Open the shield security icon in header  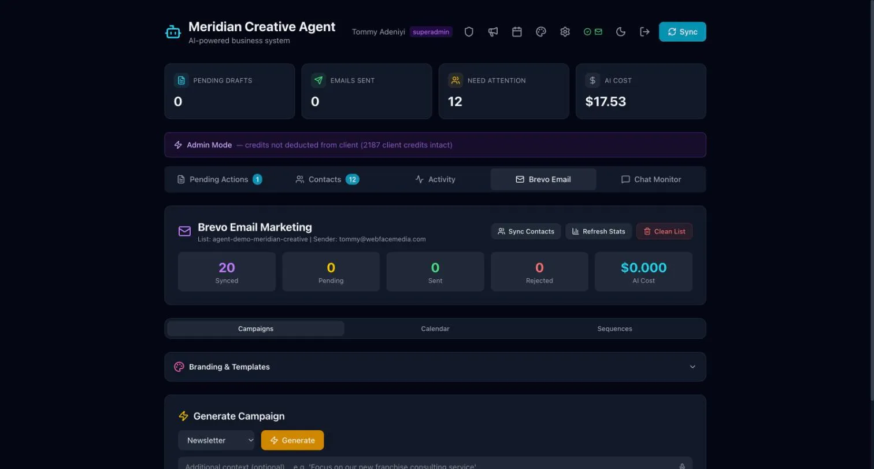coord(469,32)
